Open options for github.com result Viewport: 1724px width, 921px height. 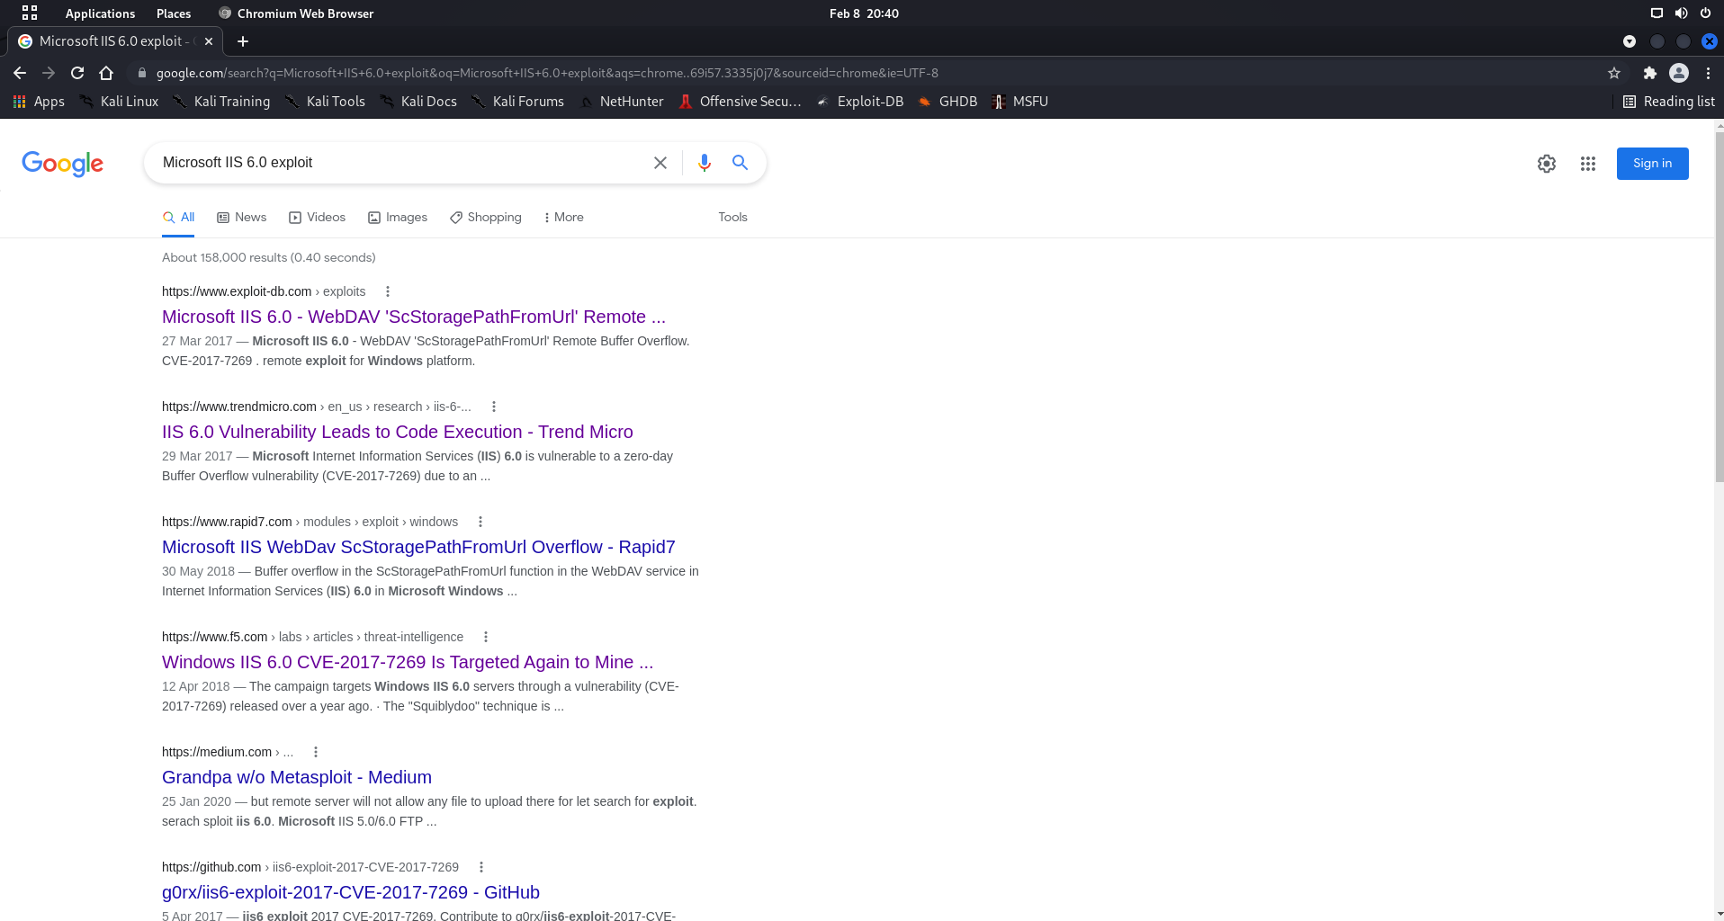[x=481, y=867]
